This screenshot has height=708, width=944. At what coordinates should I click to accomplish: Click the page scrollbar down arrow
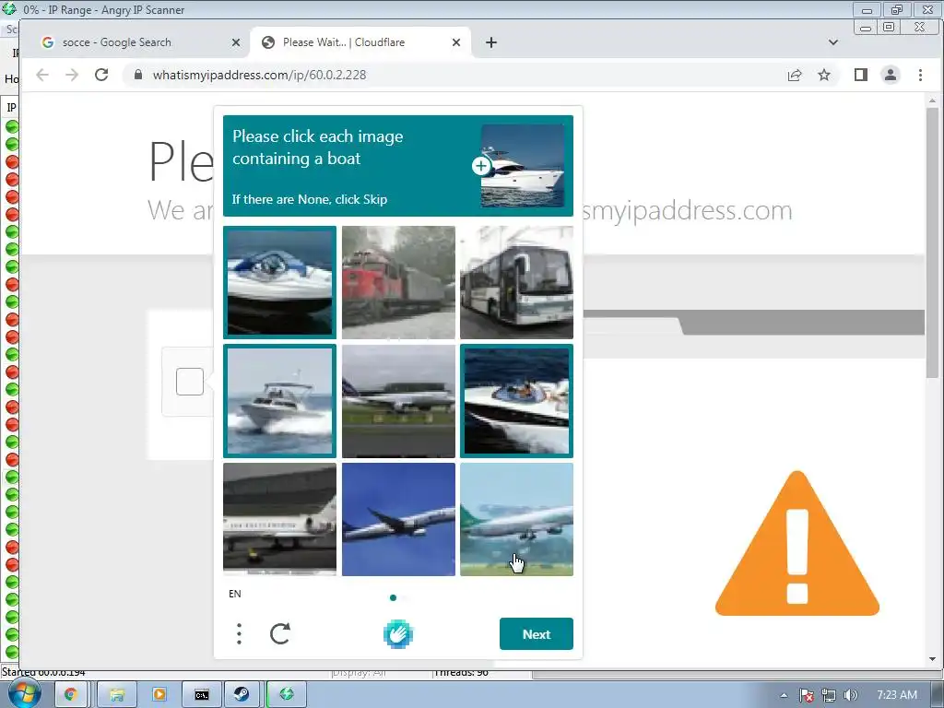[x=933, y=658]
